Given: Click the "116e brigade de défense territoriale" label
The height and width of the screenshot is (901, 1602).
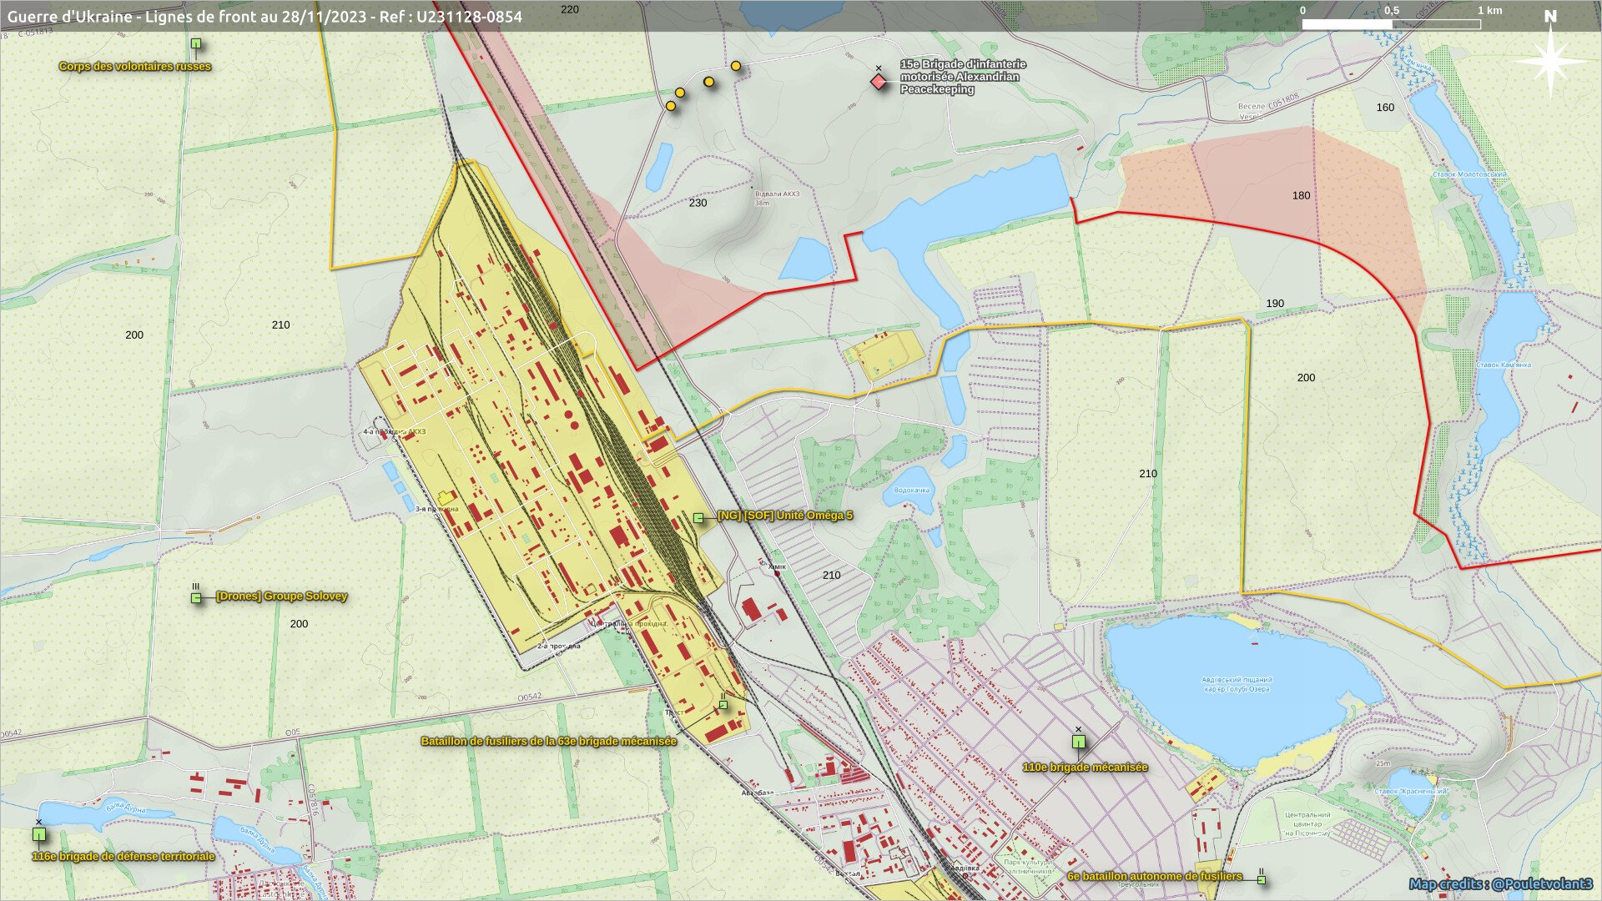Looking at the screenshot, I should click(123, 856).
